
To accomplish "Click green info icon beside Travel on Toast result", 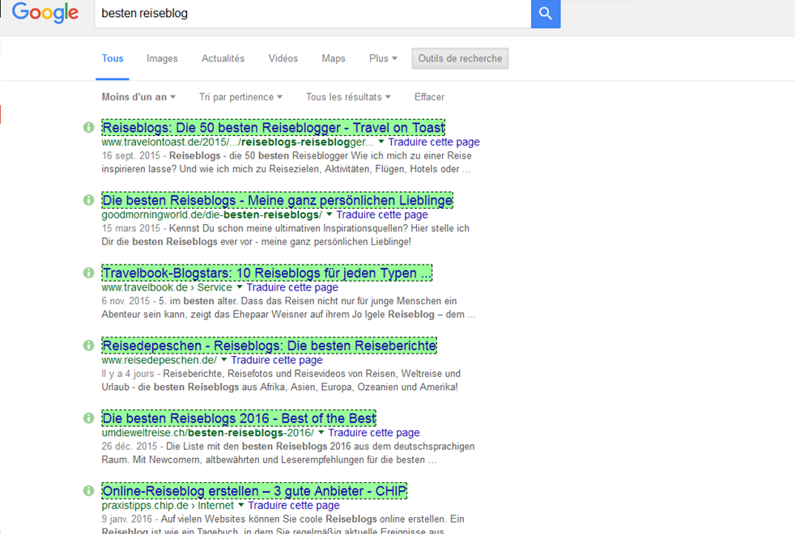I will point(89,128).
